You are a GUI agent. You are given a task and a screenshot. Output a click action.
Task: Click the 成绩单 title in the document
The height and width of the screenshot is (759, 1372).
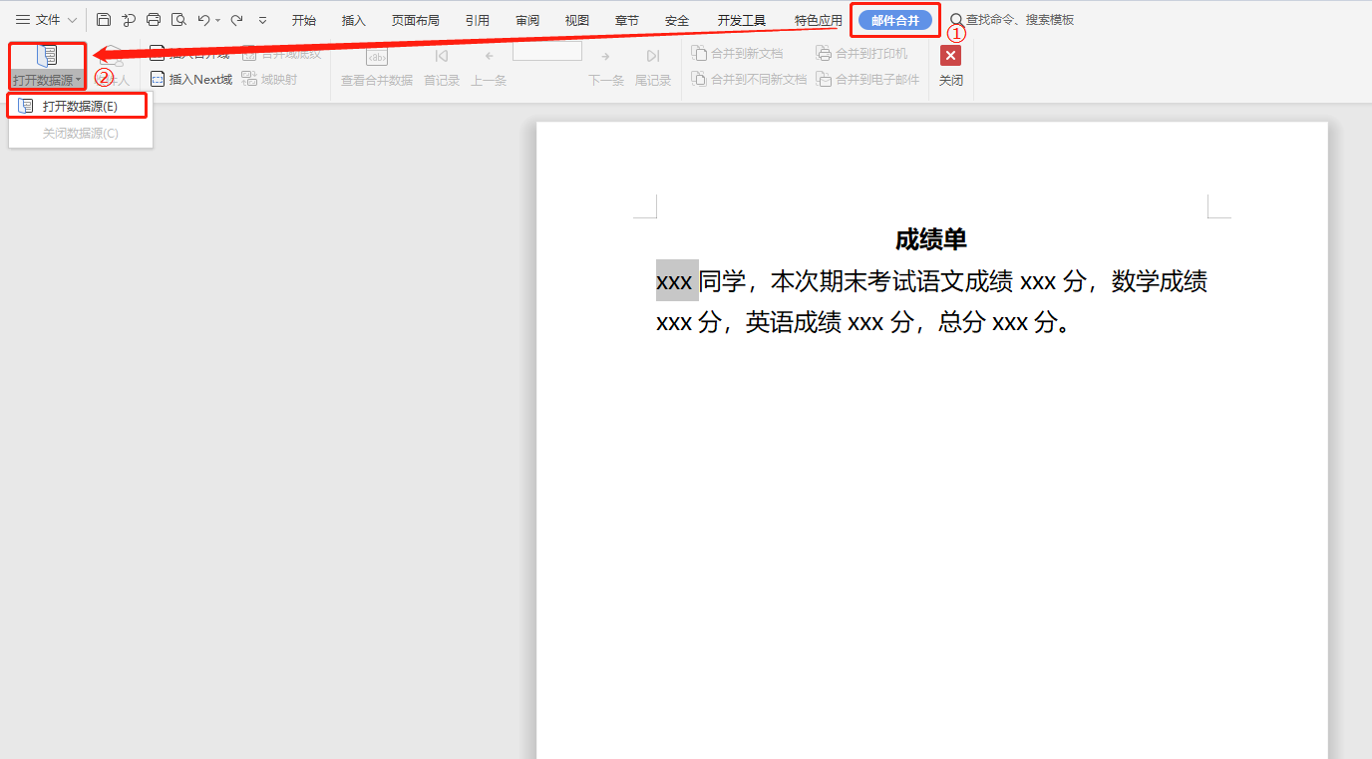(x=930, y=239)
